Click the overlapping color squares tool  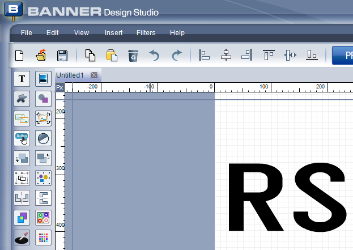coord(22,218)
